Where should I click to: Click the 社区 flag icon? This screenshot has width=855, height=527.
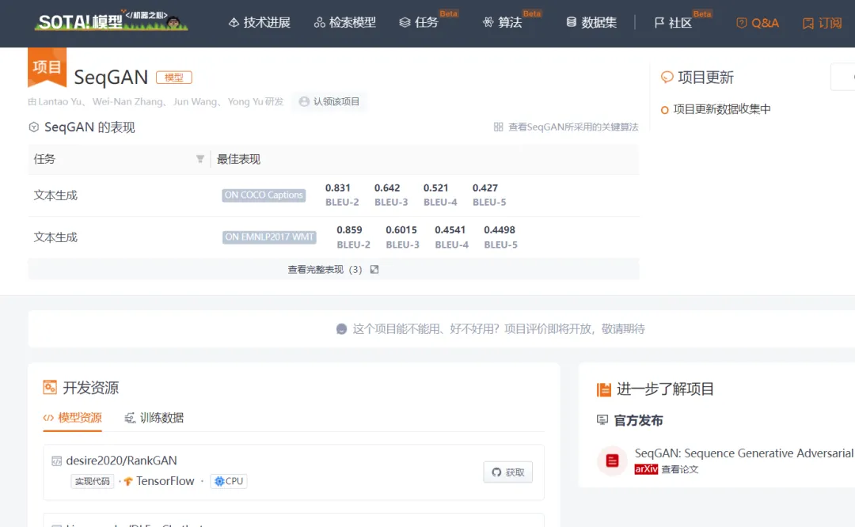(x=659, y=22)
